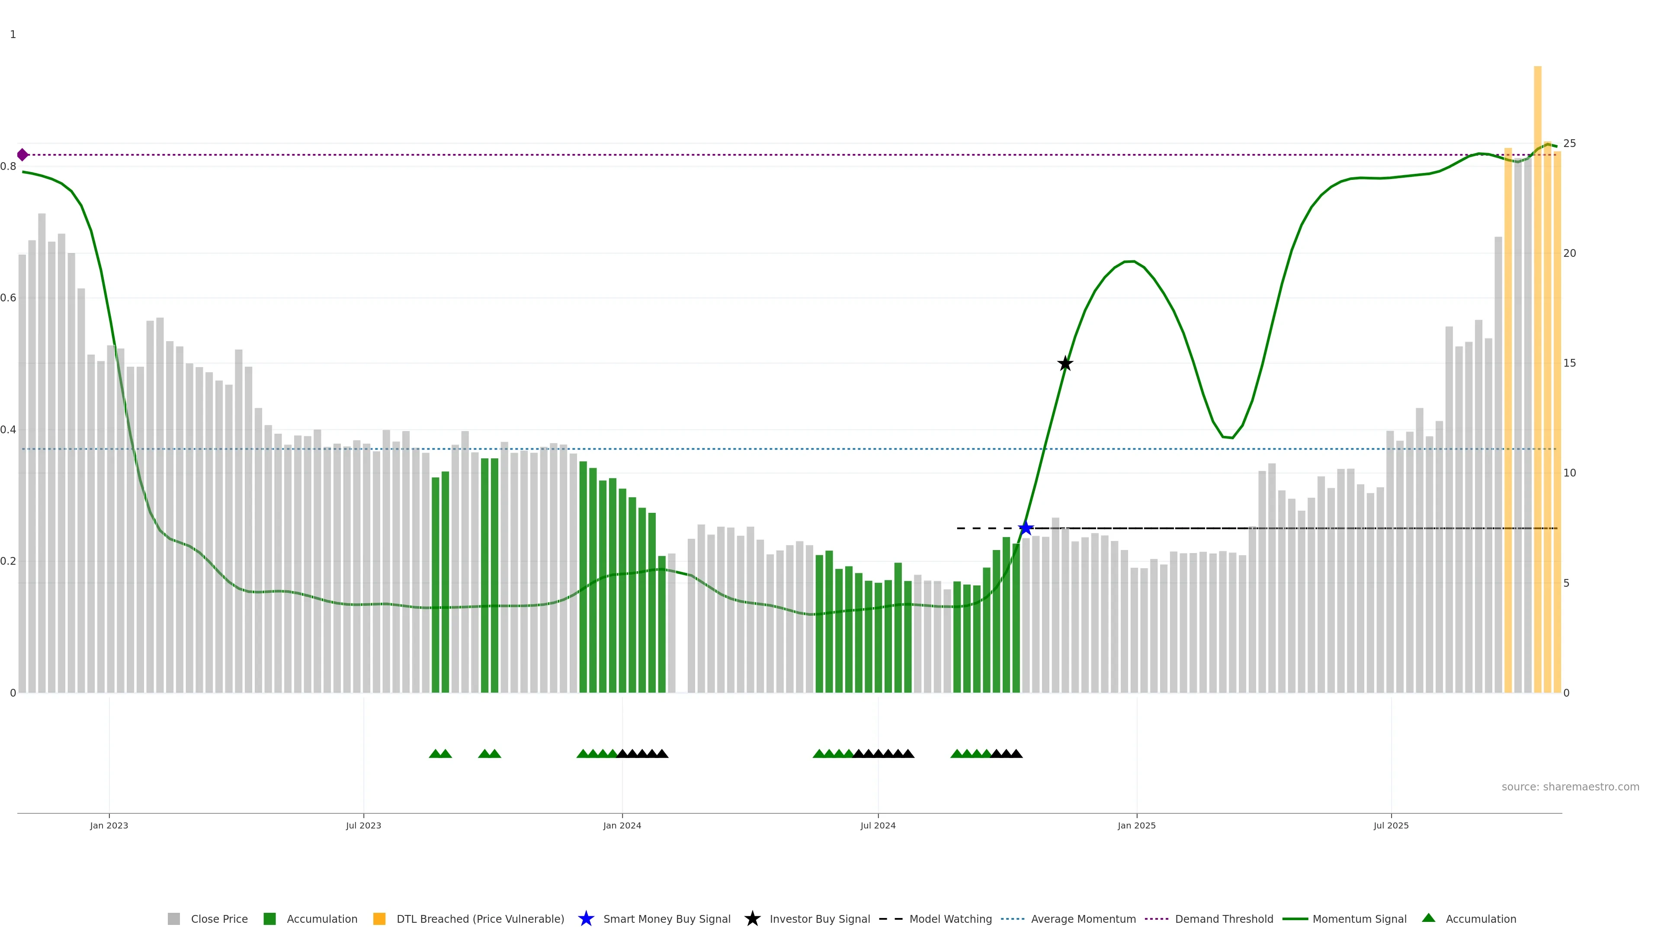Click the black Investor Buy star on chart
Screen dimensions: 1661x934
(x=1065, y=364)
